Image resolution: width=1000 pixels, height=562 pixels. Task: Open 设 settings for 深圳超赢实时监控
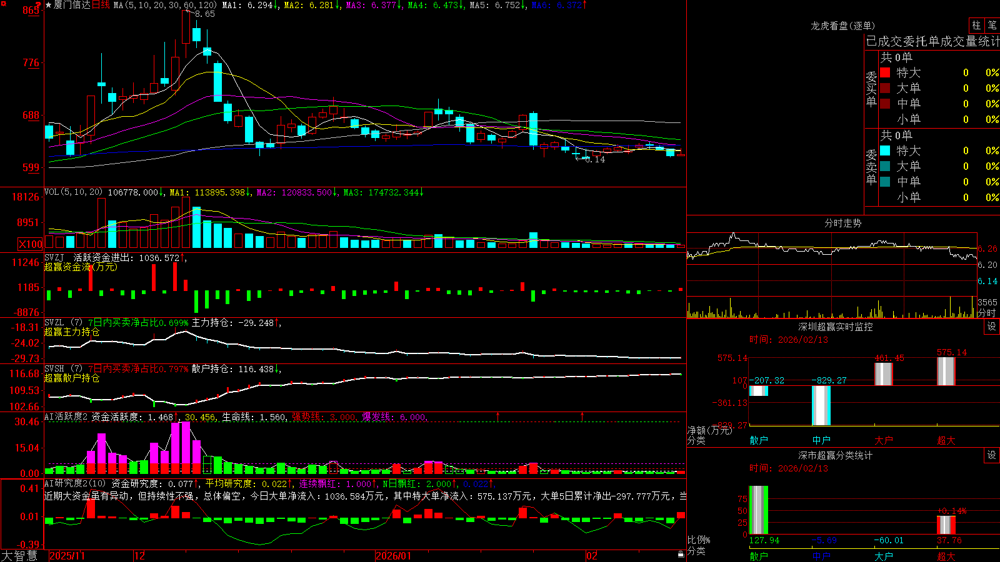pyautogui.click(x=992, y=327)
